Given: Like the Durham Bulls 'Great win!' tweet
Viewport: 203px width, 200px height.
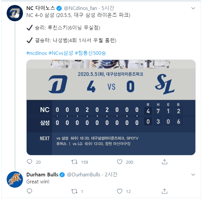Looking at the screenshot, I should click(119, 191).
